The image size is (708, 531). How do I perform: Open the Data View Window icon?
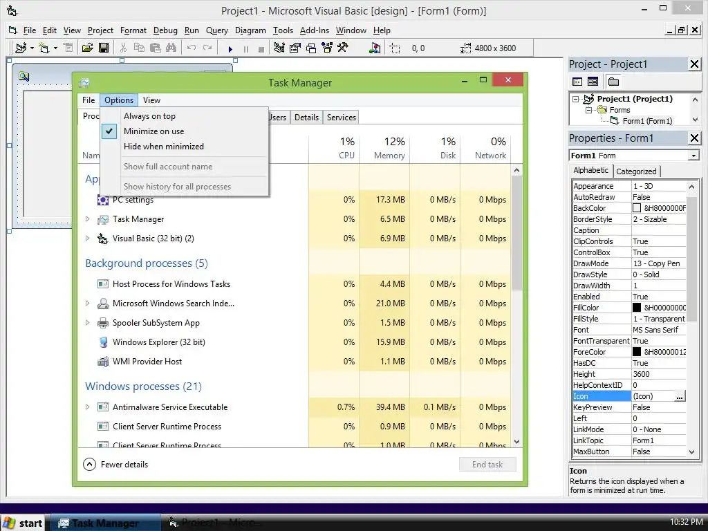click(x=375, y=48)
